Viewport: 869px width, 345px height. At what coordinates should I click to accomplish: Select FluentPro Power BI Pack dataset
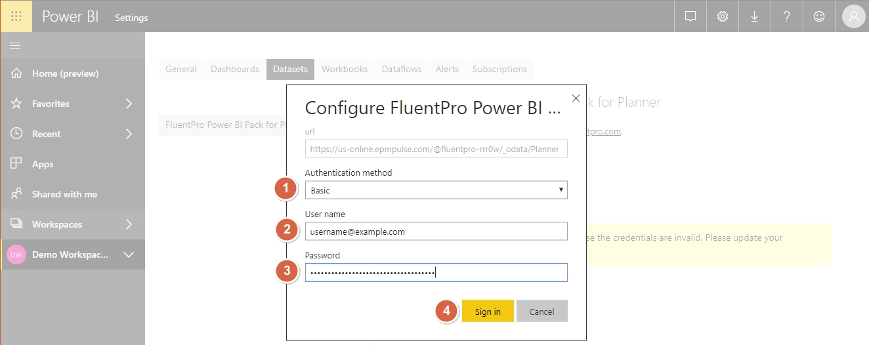(223, 125)
